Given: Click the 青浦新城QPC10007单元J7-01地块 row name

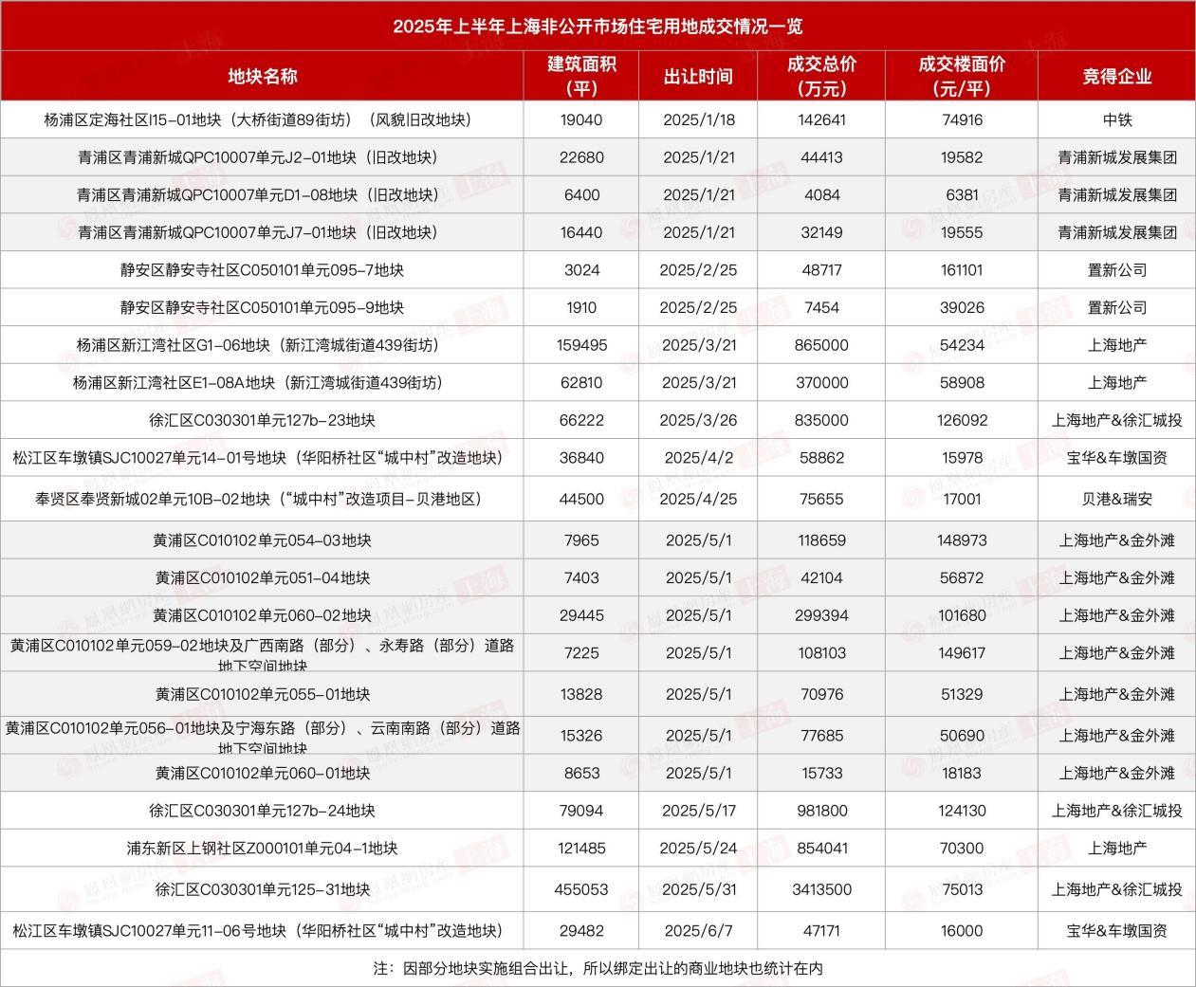Looking at the screenshot, I should tap(258, 232).
